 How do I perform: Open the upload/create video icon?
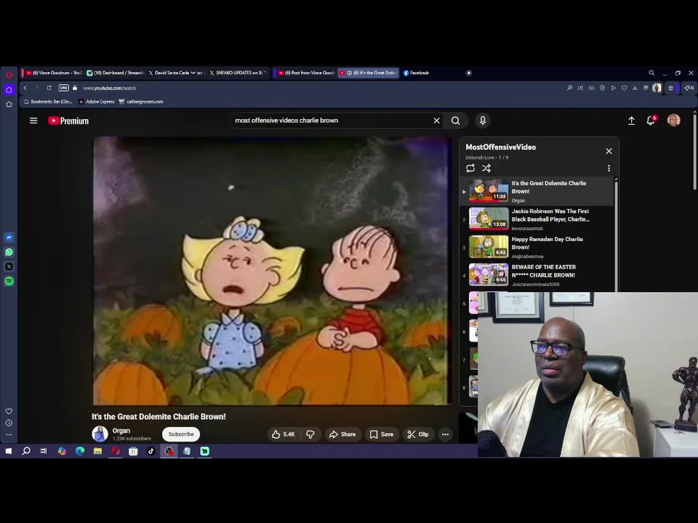point(631,121)
